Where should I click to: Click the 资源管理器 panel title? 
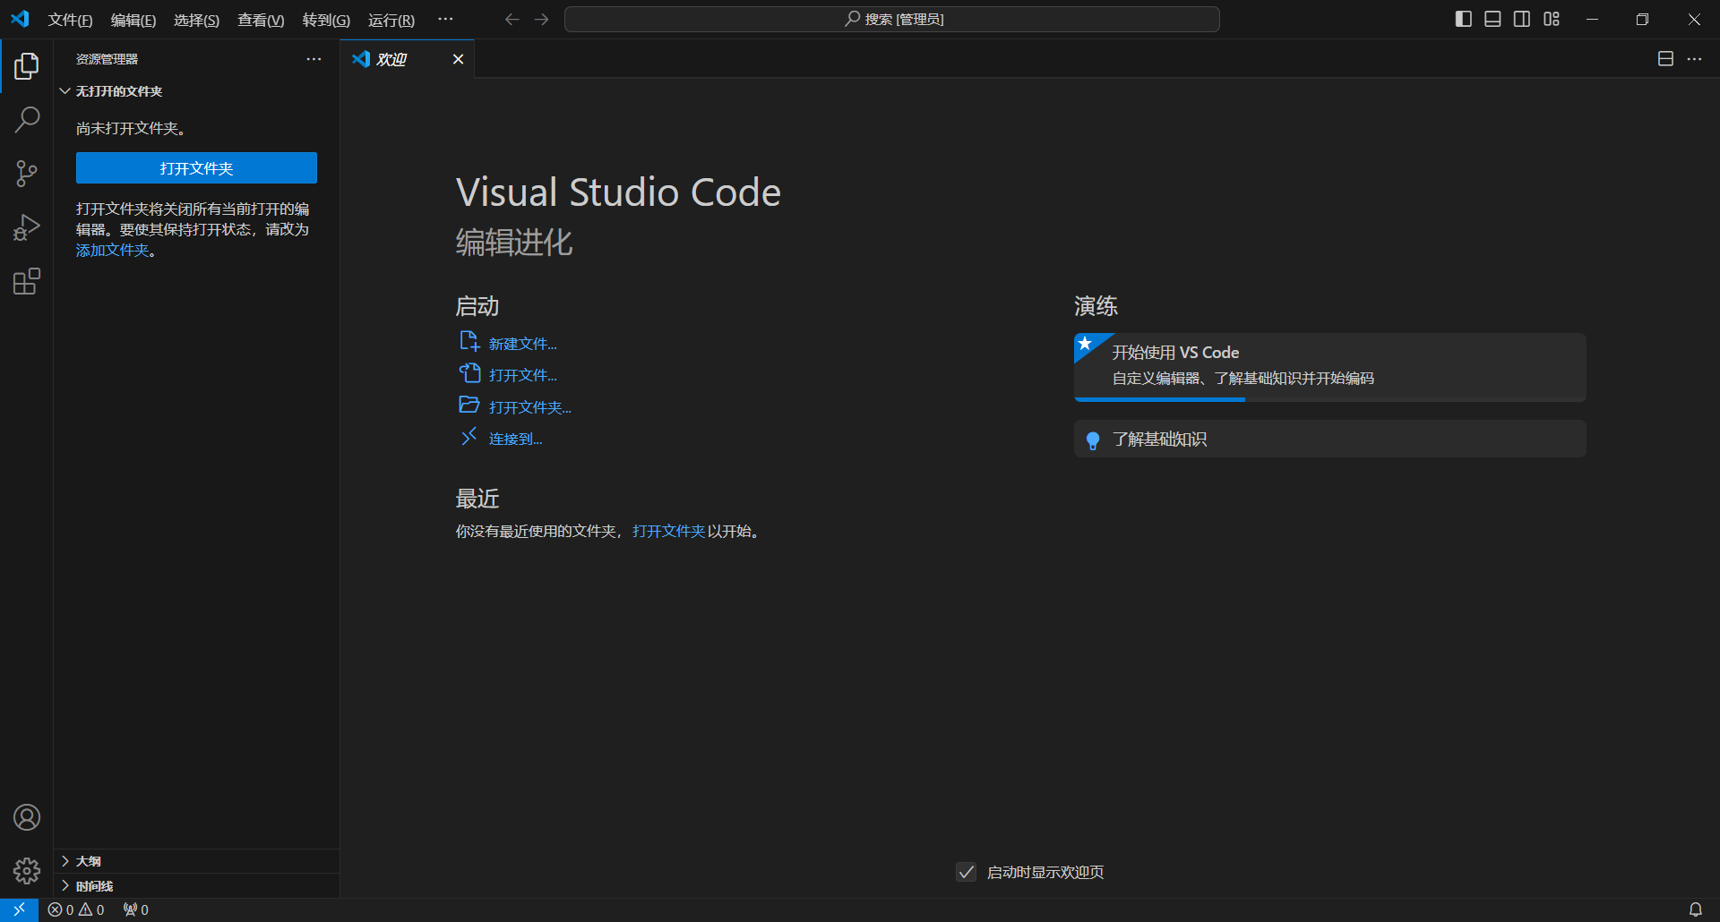[x=107, y=59]
